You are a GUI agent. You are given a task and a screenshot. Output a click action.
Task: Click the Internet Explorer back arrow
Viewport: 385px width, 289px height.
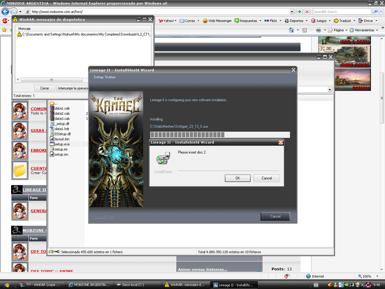pyautogui.click(x=6, y=11)
